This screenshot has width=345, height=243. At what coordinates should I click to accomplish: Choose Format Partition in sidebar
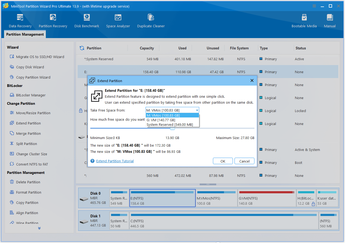pyautogui.click(x=25, y=192)
